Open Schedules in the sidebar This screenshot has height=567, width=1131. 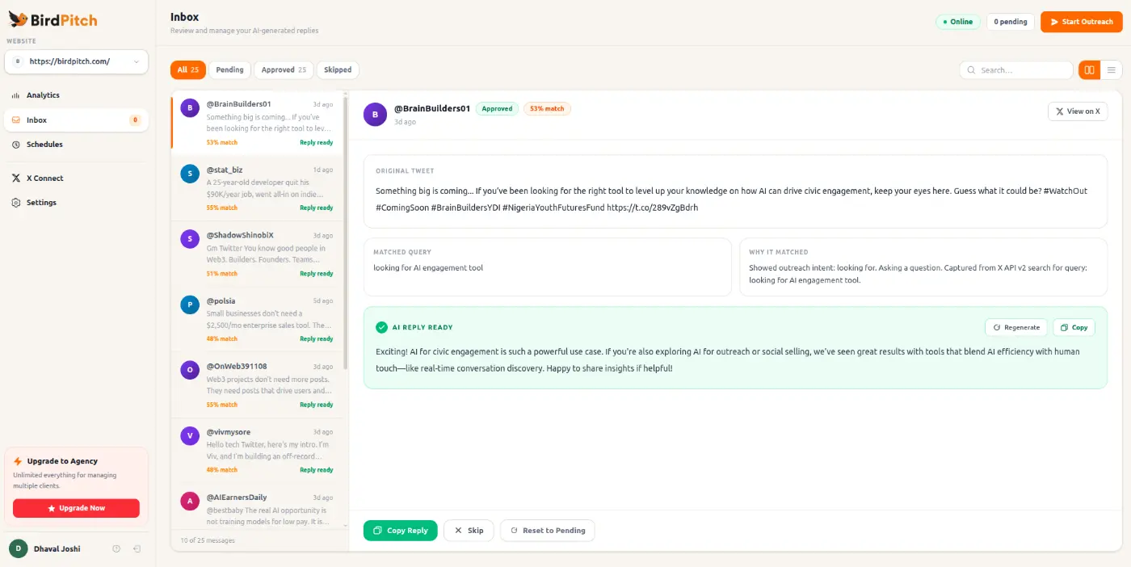(x=76, y=145)
